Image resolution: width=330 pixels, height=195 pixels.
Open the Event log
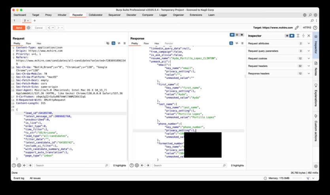point(19,178)
